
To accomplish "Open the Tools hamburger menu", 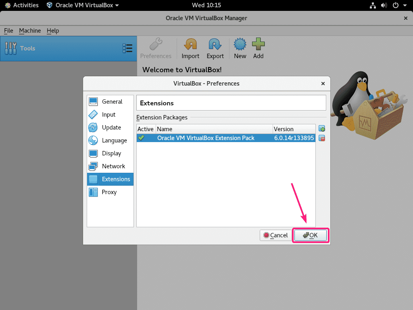I will [127, 48].
